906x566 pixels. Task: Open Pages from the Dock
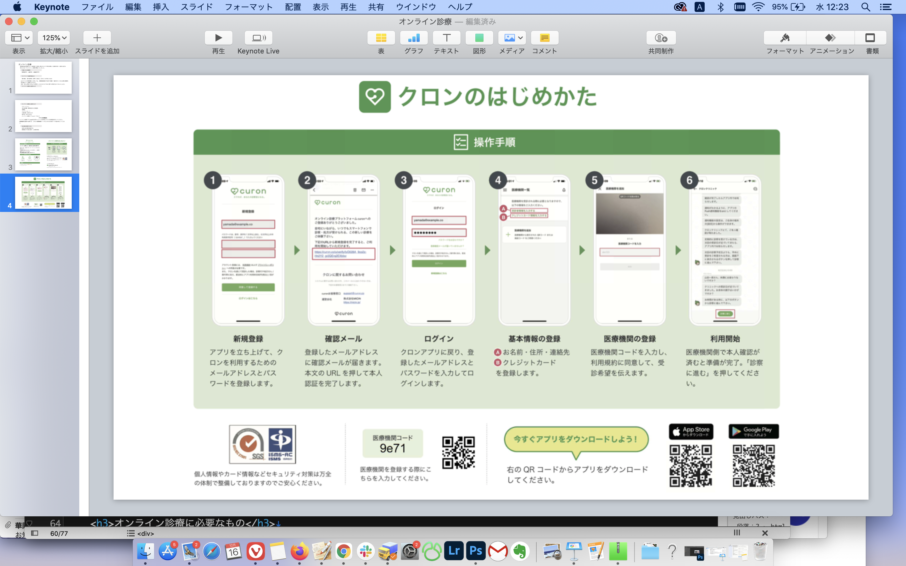click(596, 551)
